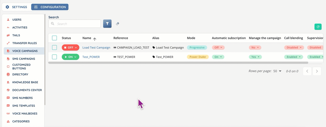Image resolution: width=326 pixels, height=127 pixels.
Task: Click the eraser clear-filters icon
Action: point(117,24)
